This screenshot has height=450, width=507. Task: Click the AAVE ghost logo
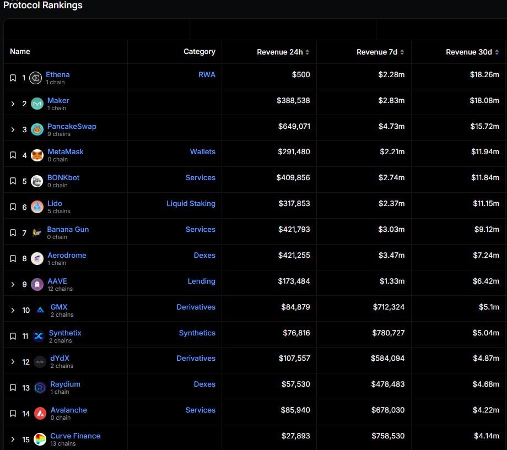tap(37, 284)
